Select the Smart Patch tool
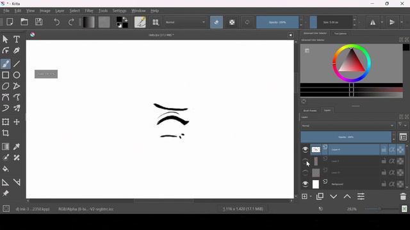Screen dimensions: 410x230 point(17,158)
